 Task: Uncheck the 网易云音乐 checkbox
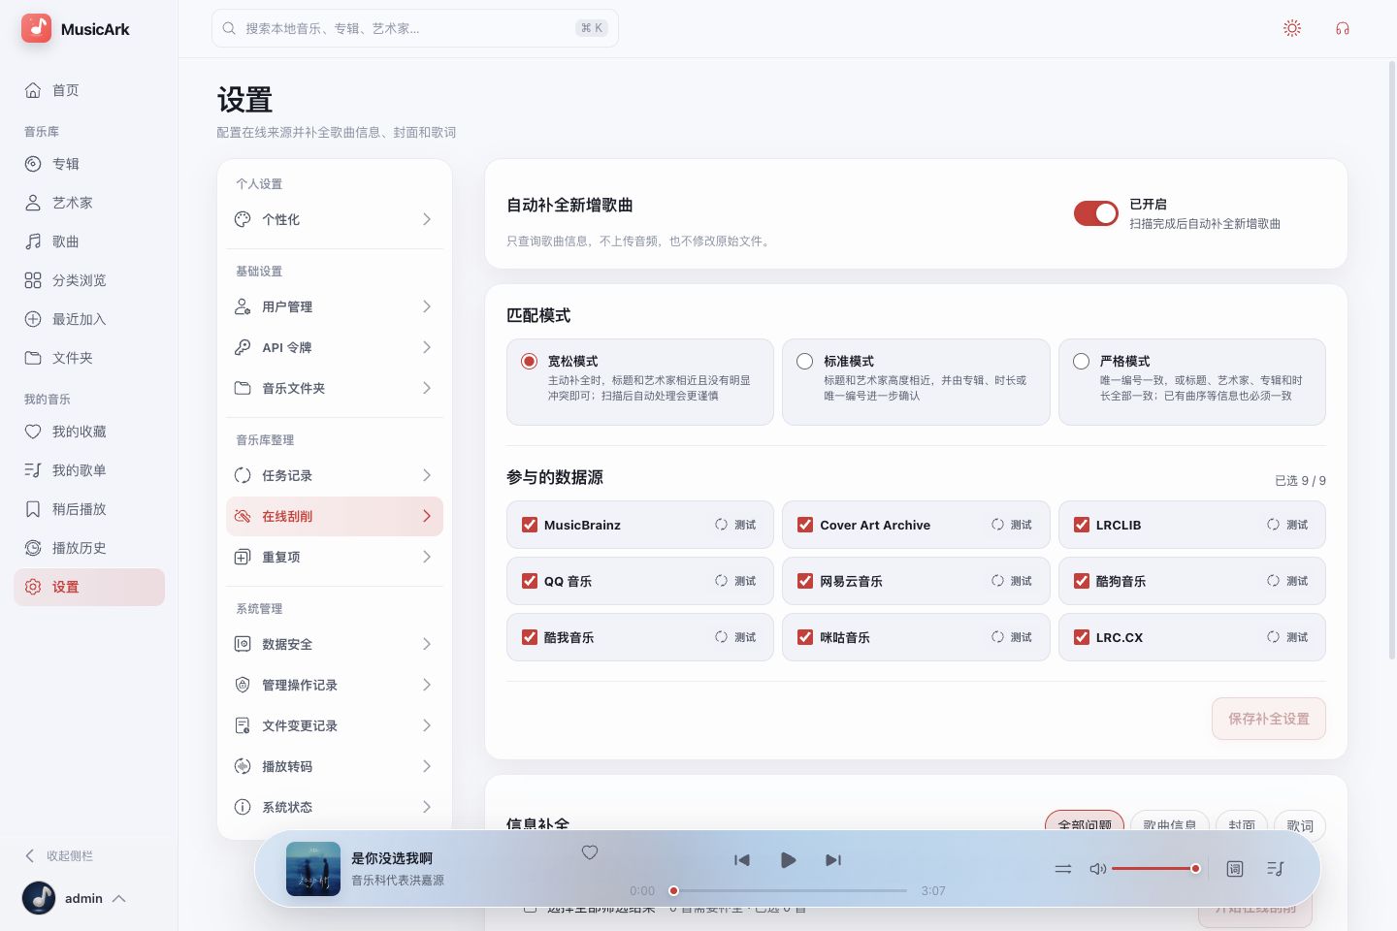pos(805,581)
